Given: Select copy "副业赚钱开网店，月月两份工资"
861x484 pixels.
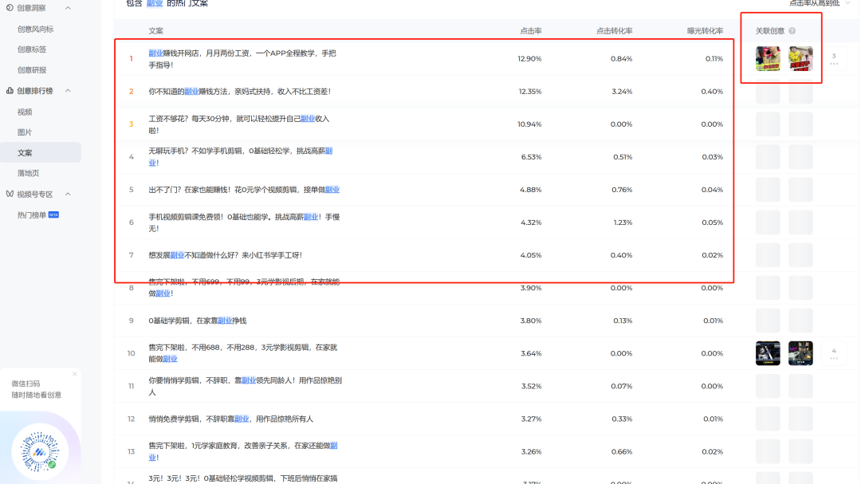Looking at the screenshot, I should click(242, 59).
